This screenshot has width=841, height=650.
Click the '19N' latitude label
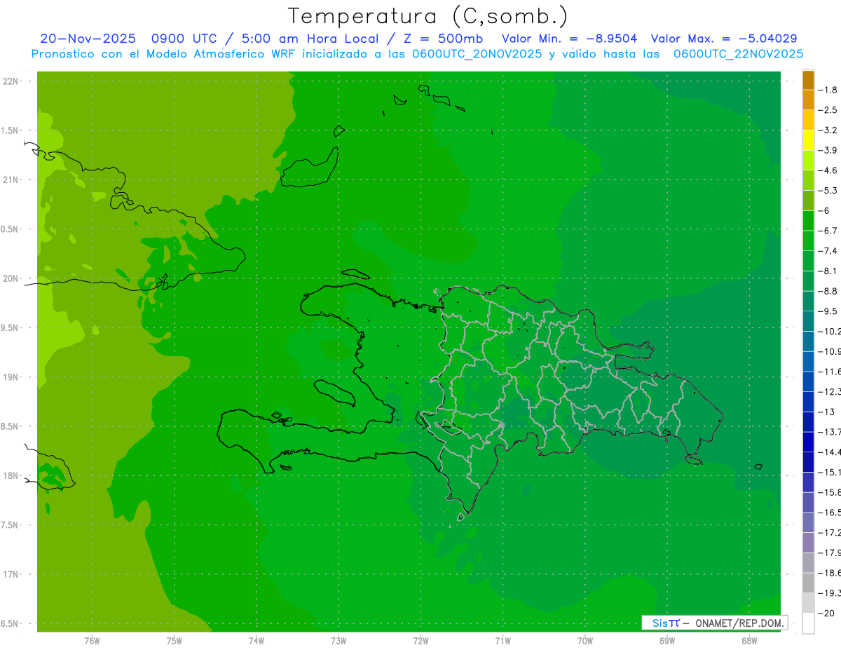tap(10, 377)
